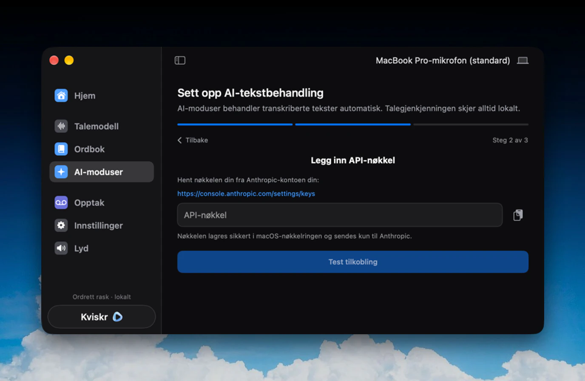Toggle the sidebar panel icon
585x381 pixels.
point(180,60)
